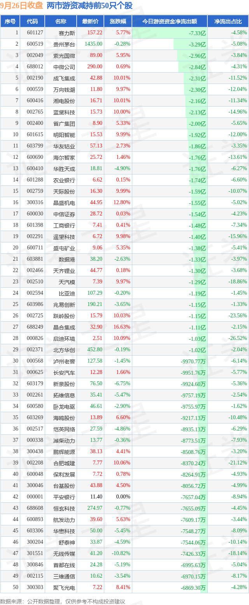
Task: Click stock code 002049
Action: click(x=35, y=55)
